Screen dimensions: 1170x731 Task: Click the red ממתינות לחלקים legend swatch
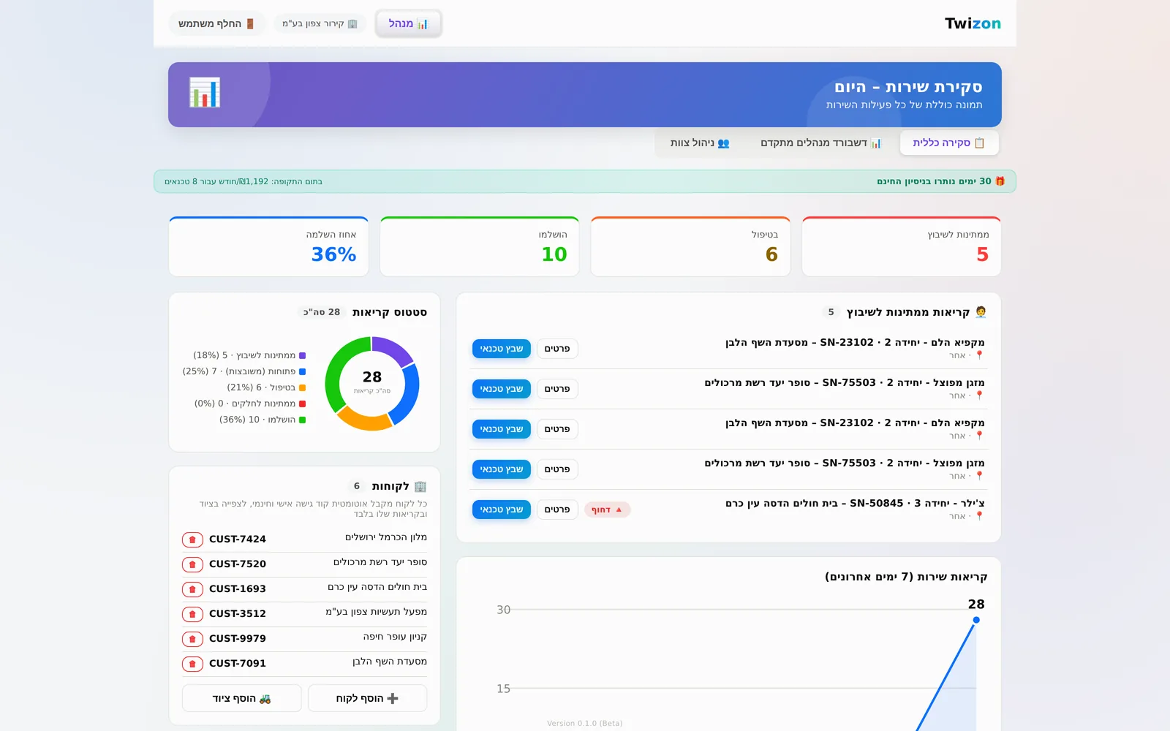pos(302,404)
